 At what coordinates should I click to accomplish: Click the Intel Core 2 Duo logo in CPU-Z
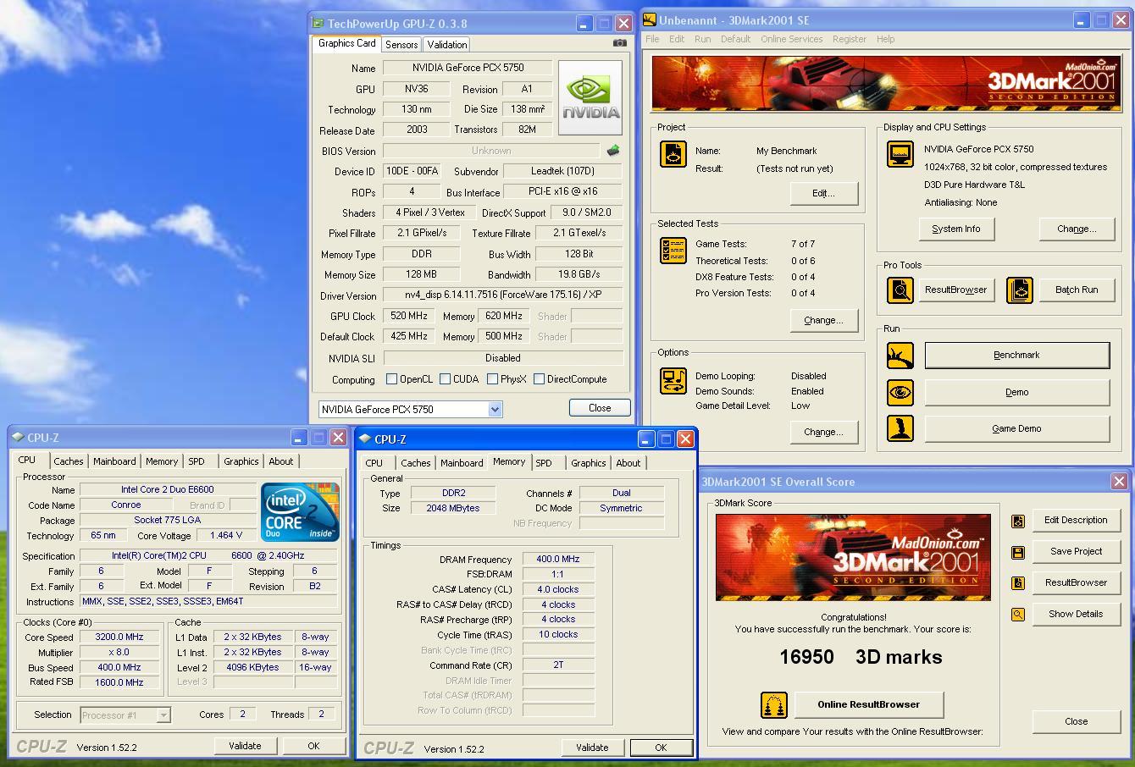point(300,512)
